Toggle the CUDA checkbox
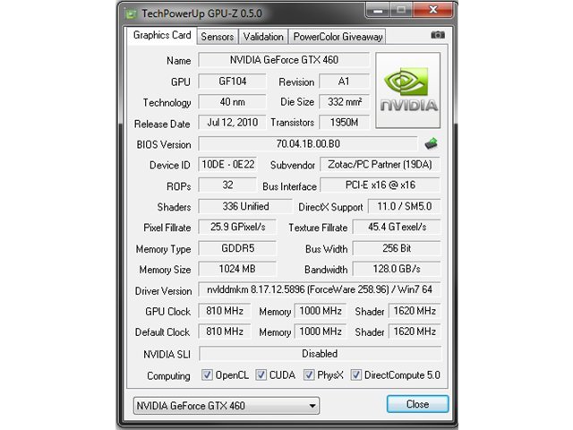This screenshot has height=430, width=573. (x=261, y=374)
